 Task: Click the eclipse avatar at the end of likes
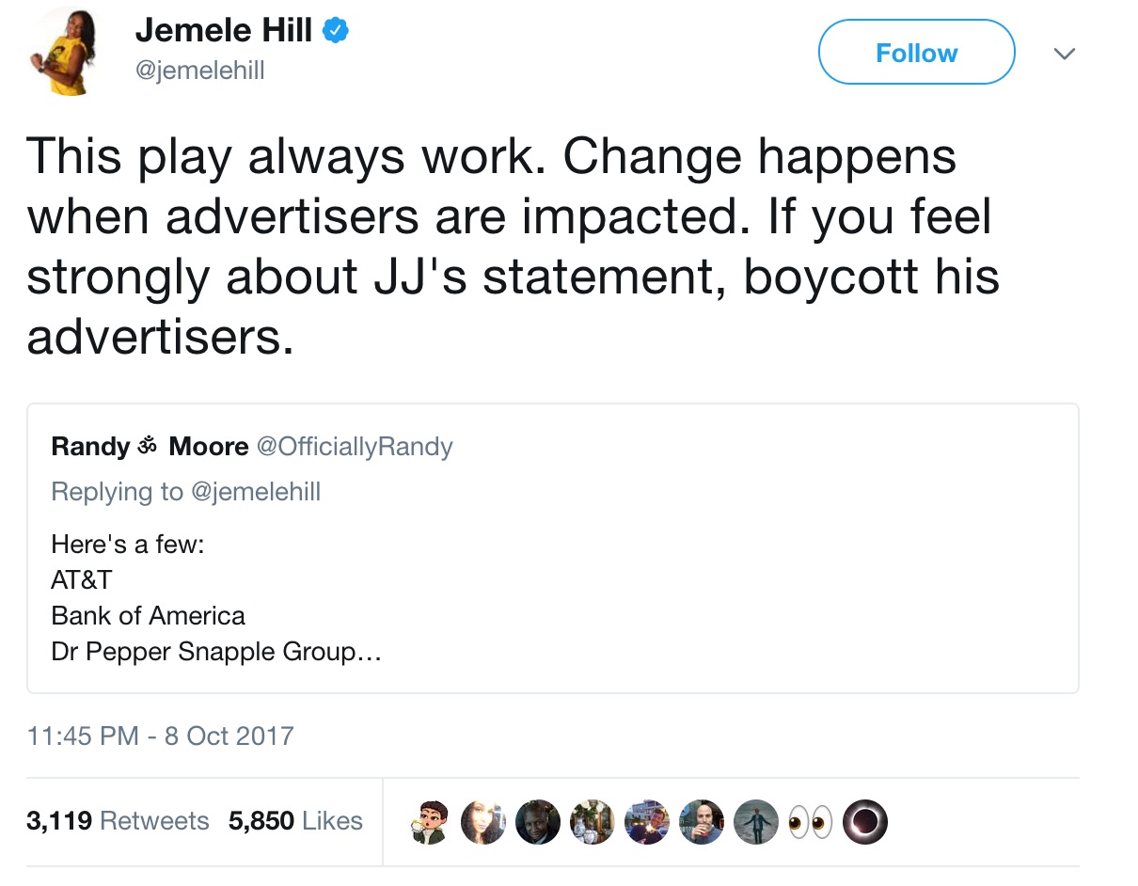click(863, 821)
